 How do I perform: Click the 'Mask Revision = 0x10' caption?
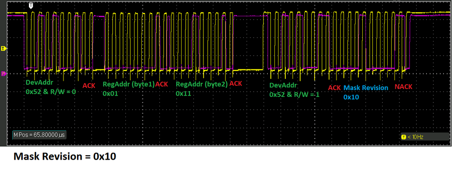click(x=65, y=156)
